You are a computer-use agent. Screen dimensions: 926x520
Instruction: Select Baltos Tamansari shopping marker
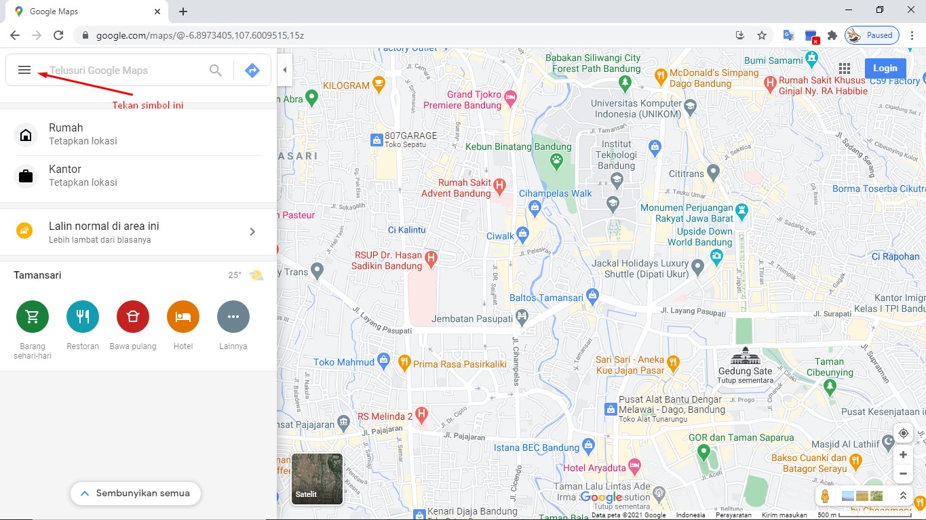pyautogui.click(x=593, y=296)
